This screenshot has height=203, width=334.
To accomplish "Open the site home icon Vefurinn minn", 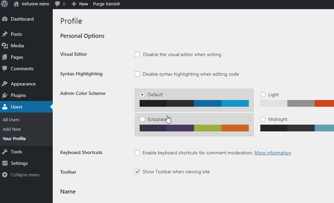I will pos(16,4).
